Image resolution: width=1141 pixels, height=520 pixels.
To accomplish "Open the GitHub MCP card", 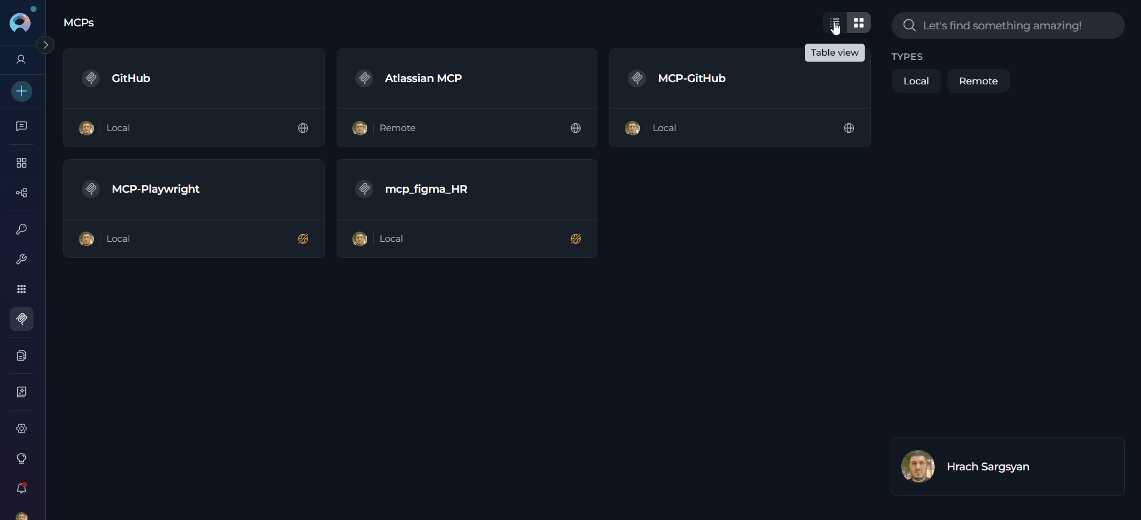I will pyautogui.click(x=194, y=98).
